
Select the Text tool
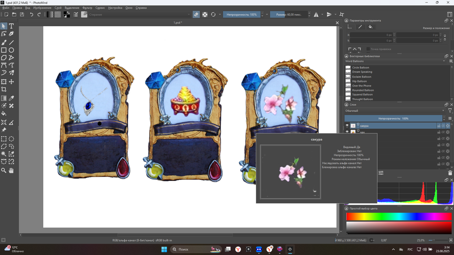11,26
